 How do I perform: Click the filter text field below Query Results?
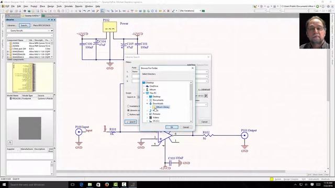pos(30,36)
